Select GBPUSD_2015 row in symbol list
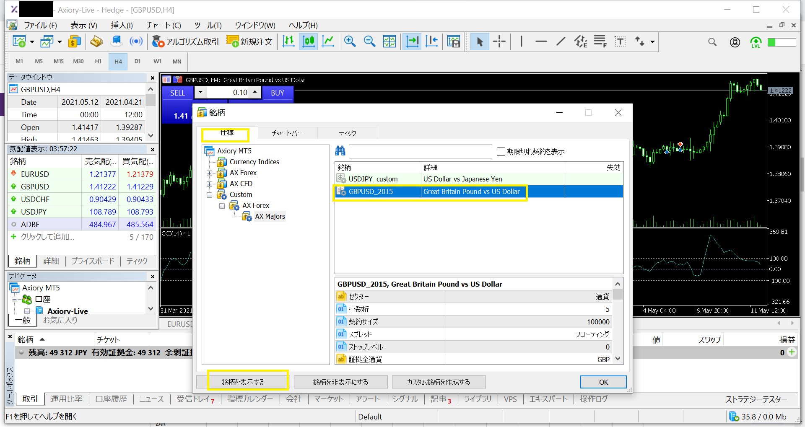This screenshot has width=805, height=427. [x=479, y=192]
